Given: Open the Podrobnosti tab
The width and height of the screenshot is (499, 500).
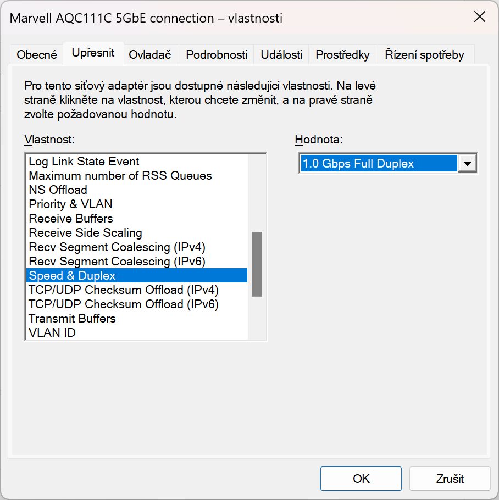Looking at the screenshot, I should pos(217,55).
